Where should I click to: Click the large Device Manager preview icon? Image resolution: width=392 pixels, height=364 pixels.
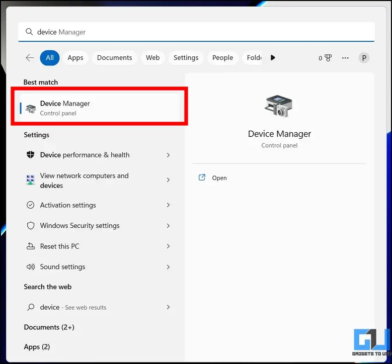tap(278, 106)
